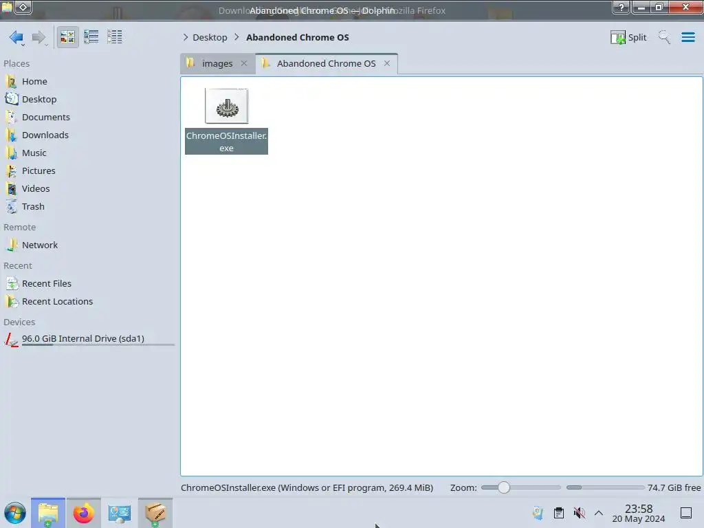Click the Internal Drive icon
Image resolution: width=704 pixels, height=528 pixels.
pyautogui.click(x=12, y=340)
